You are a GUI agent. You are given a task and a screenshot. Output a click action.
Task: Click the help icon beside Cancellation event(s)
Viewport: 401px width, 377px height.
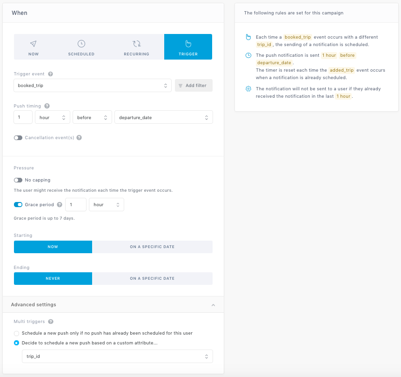pyautogui.click(x=79, y=138)
